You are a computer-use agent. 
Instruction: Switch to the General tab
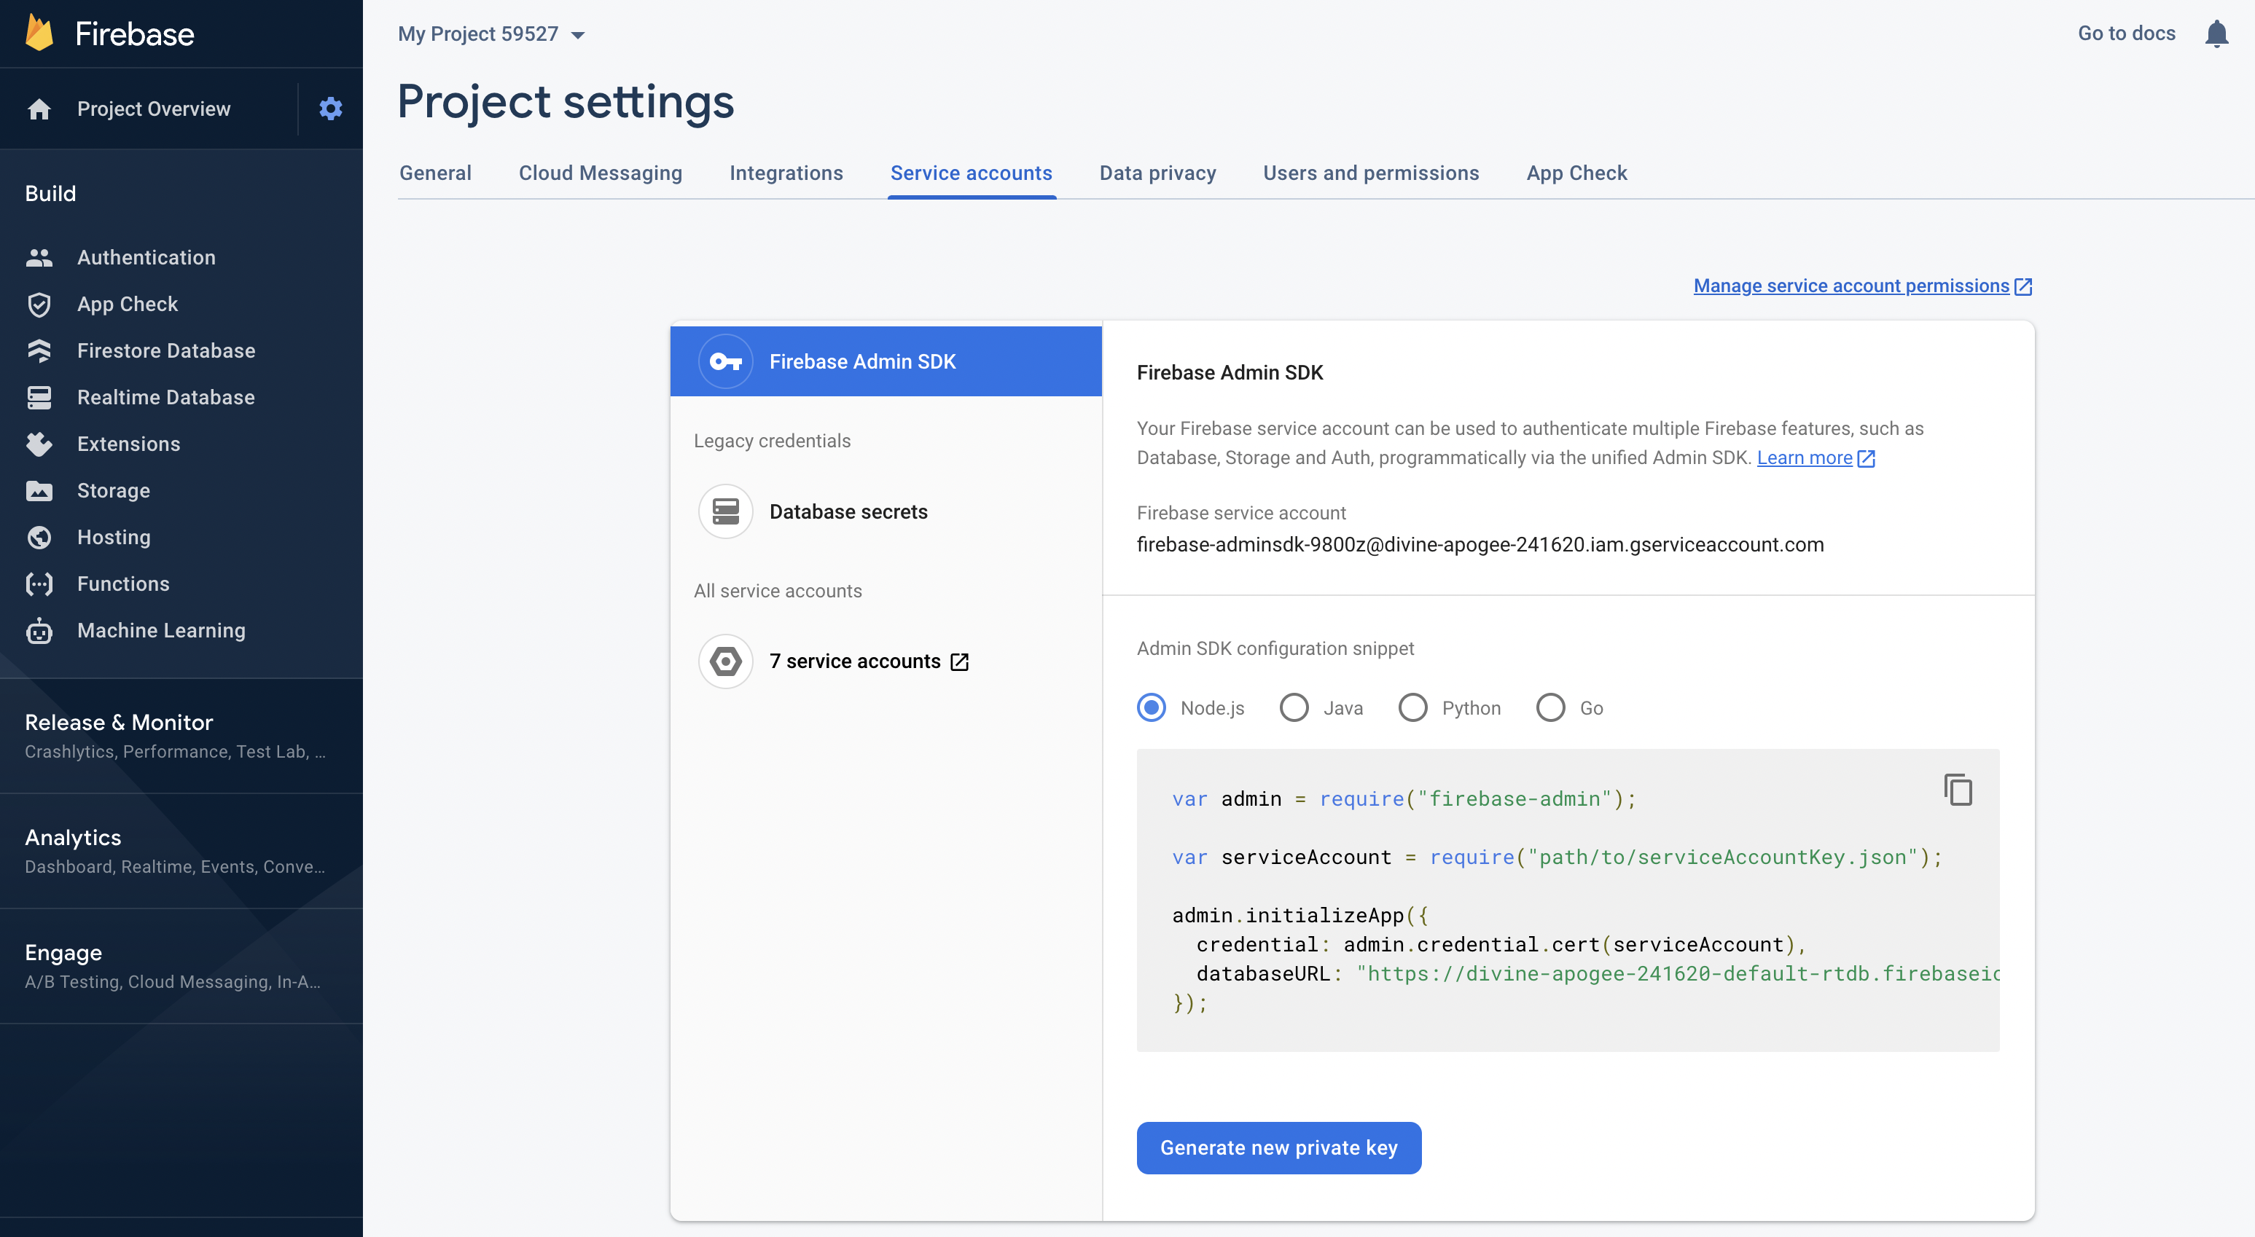coord(435,173)
